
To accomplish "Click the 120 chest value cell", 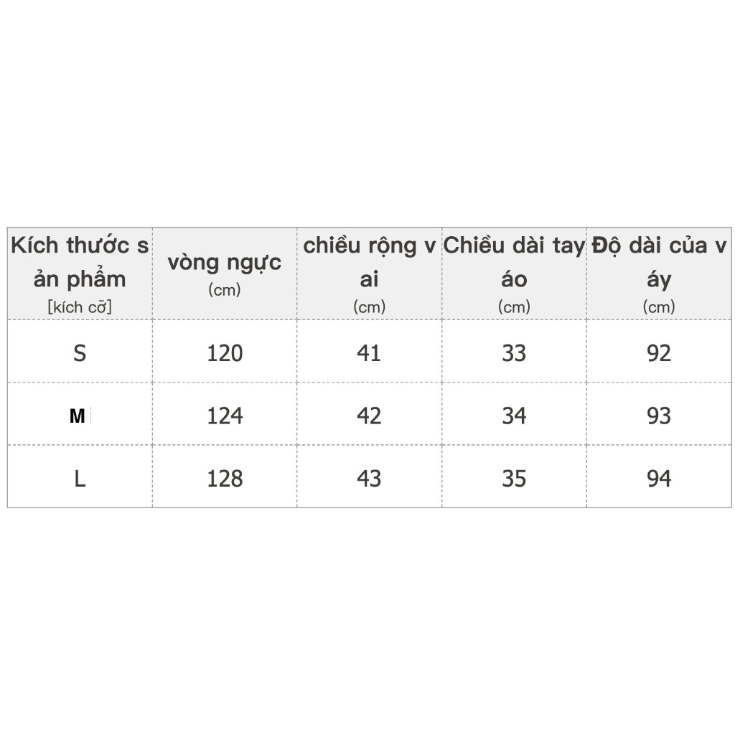I will click(x=225, y=352).
